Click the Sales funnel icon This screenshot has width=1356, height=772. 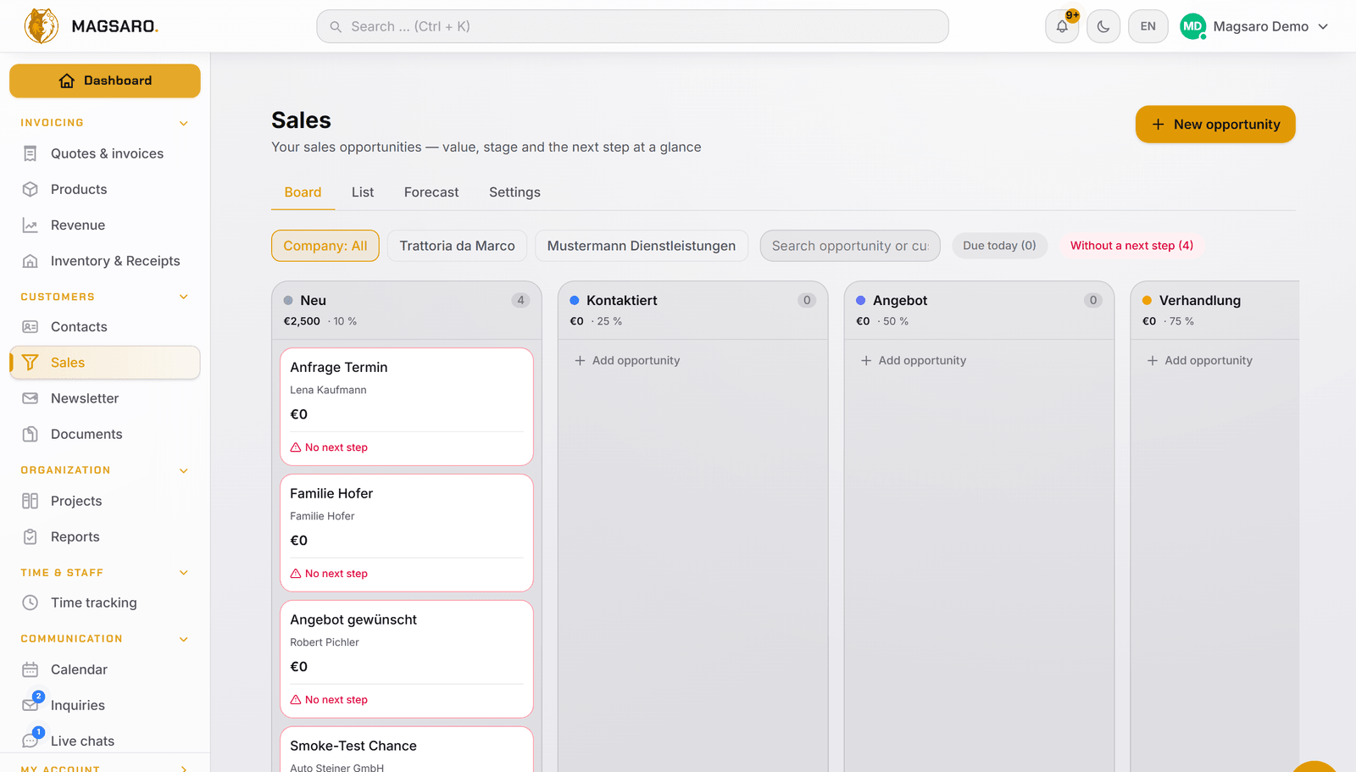point(31,363)
